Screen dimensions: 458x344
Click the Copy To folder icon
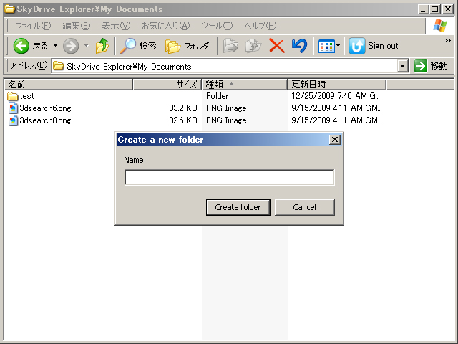pos(253,46)
